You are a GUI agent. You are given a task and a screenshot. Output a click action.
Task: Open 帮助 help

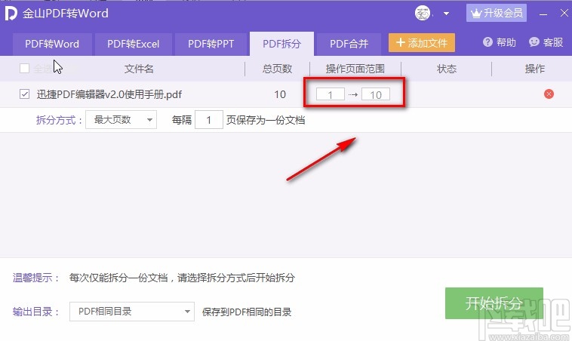[500, 43]
